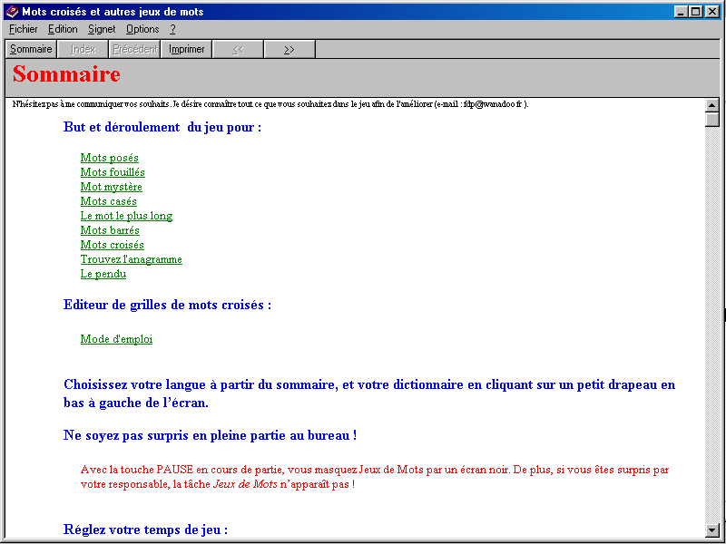This screenshot has width=726, height=544.
Task: Open the ? help menu
Action: pos(172,29)
